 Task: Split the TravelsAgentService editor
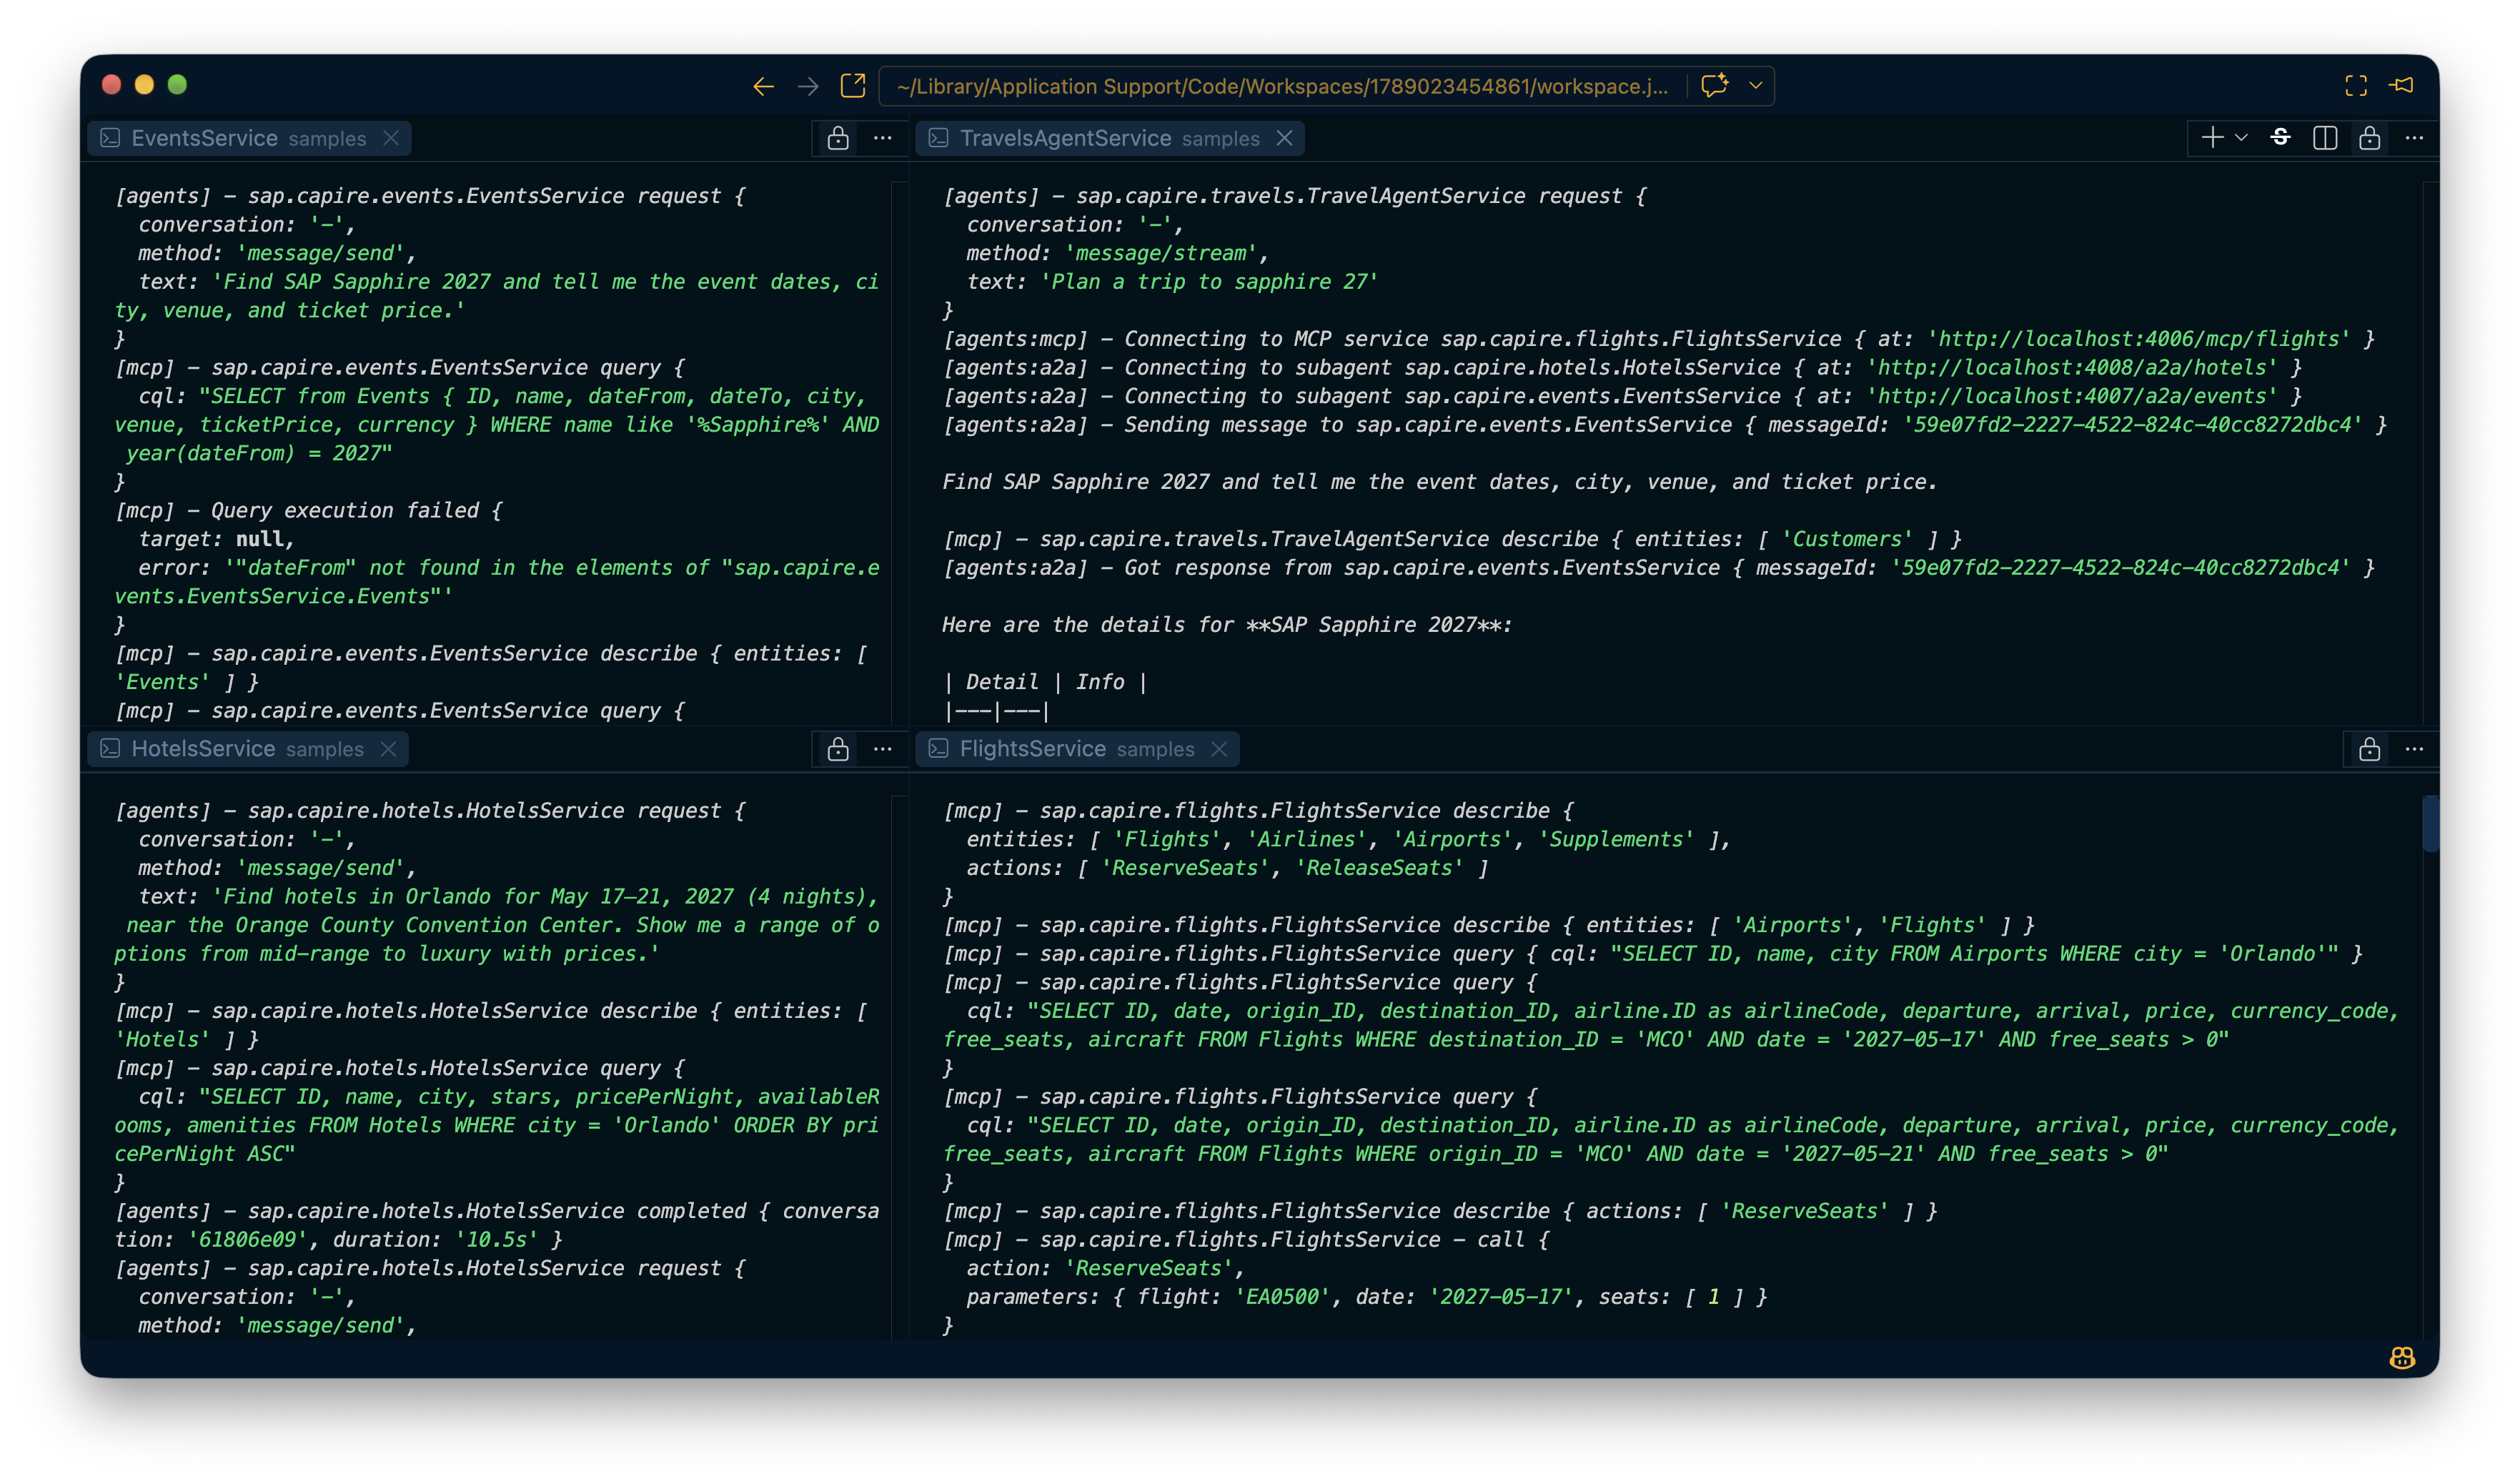click(2325, 138)
